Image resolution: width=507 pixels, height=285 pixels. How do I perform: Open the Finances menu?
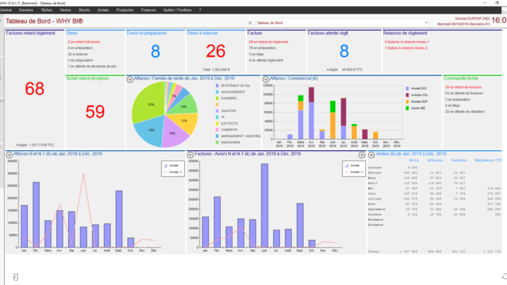[x=149, y=10]
